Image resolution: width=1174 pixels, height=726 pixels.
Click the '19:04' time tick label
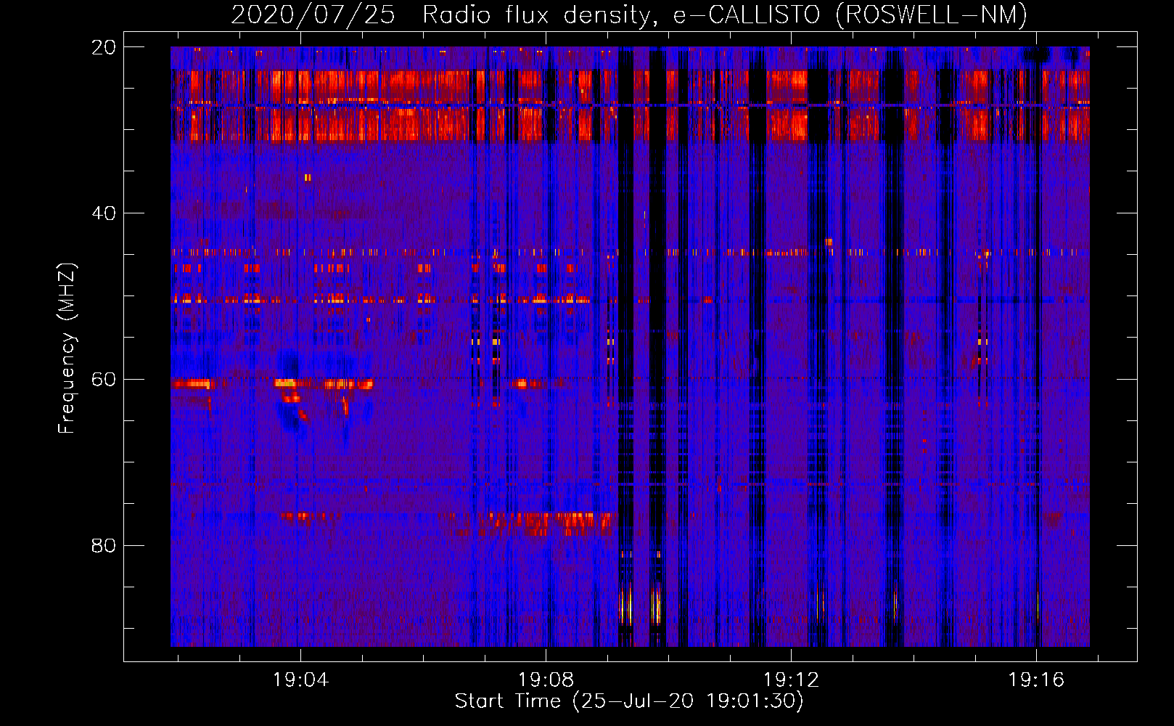[300, 680]
